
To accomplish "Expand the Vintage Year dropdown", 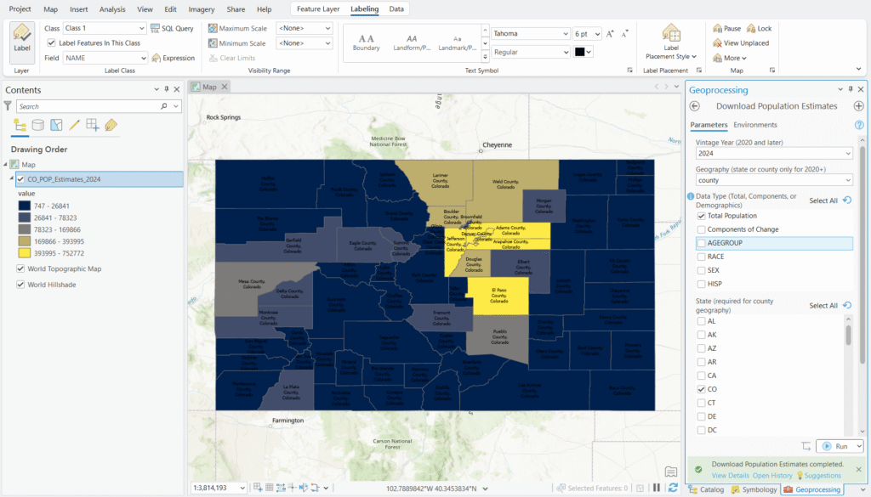I will tap(846, 154).
